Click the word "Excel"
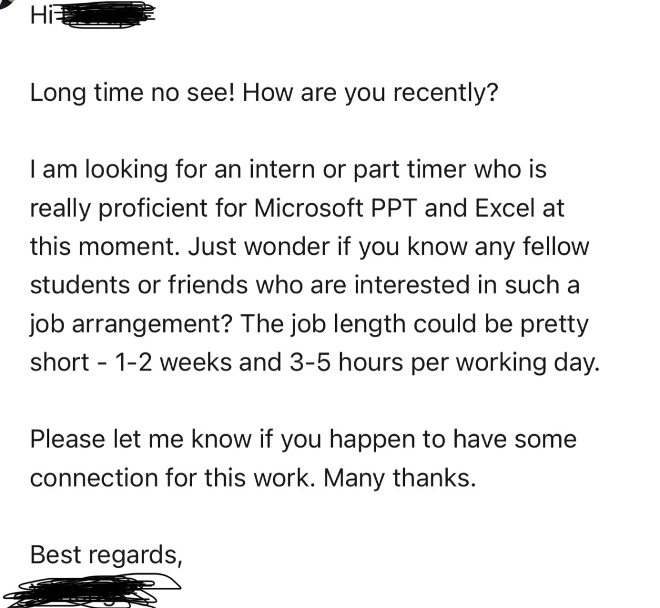 click(504, 208)
